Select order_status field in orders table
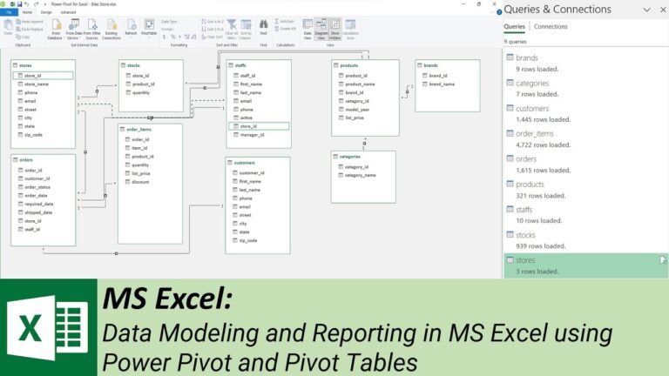Viewport: 669px width, 376px height. 34,187
